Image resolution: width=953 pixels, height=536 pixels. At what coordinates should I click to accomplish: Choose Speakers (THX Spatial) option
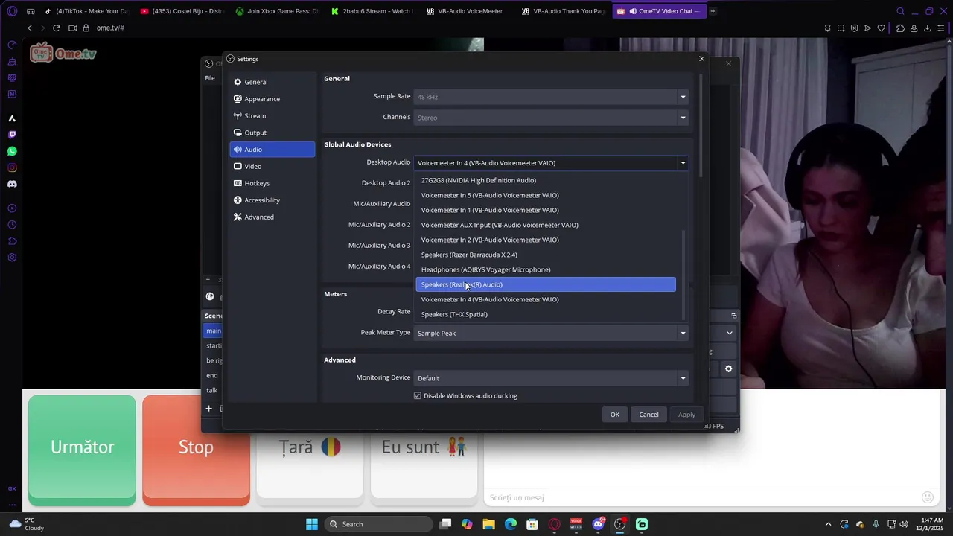(x=546, y=314)
